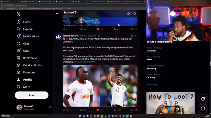This screenshot has height=118, width=211.
Task: Open Show more link under trends
Action: 152,84
